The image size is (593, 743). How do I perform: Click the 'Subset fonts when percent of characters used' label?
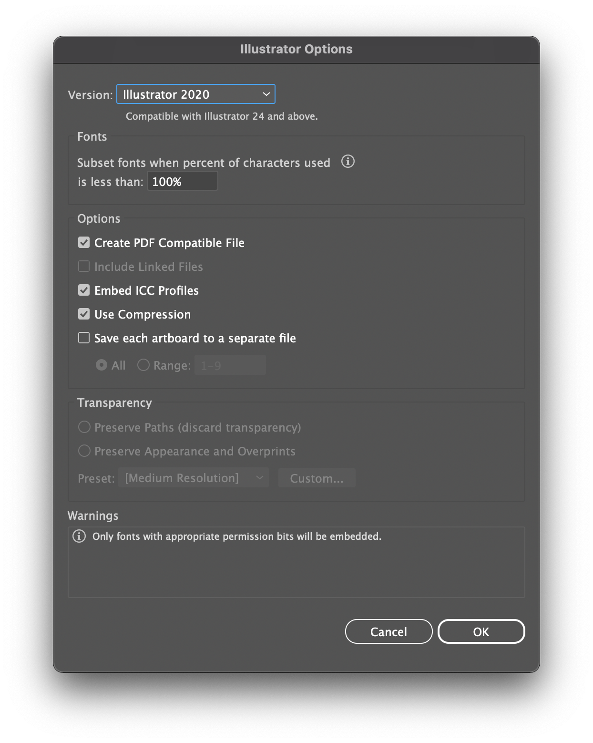204,163
